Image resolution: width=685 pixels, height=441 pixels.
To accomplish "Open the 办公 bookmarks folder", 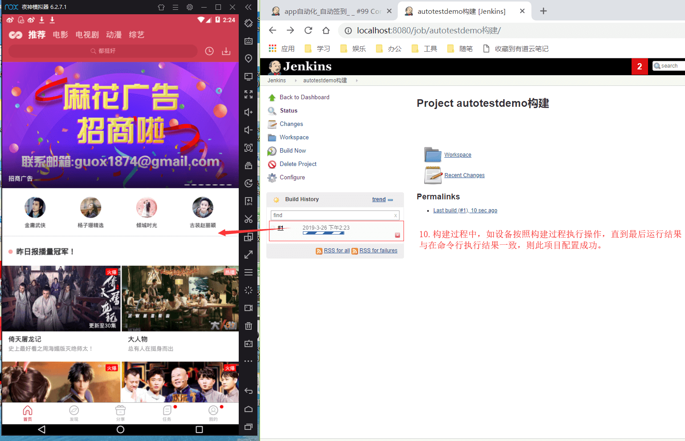I will tap(389, 49).
